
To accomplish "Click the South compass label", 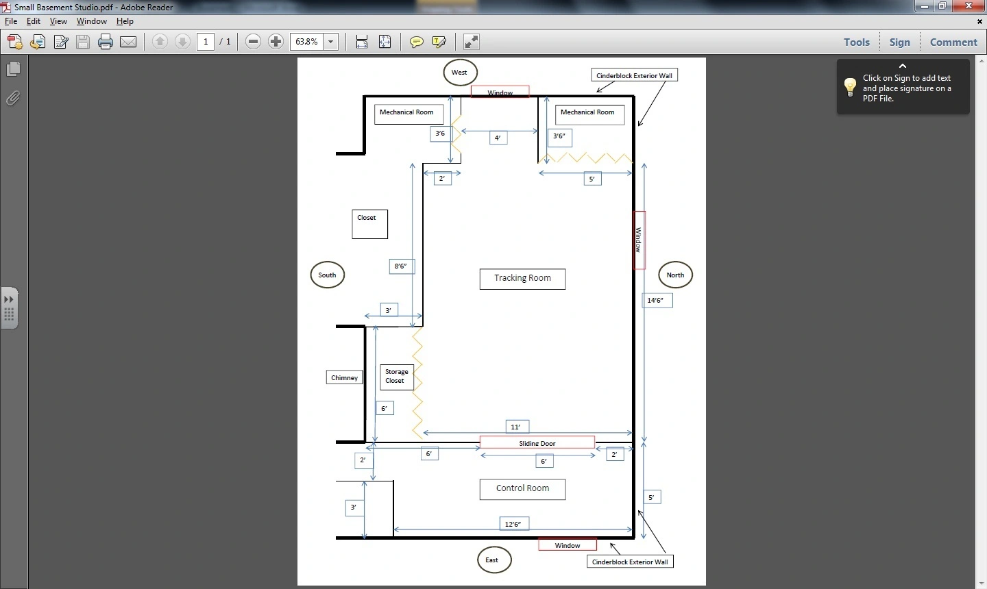I will tap(327, 275).
